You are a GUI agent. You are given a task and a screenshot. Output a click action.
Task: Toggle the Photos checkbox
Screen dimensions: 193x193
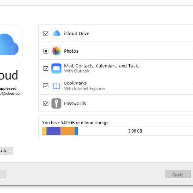click(x=46, y=51)
